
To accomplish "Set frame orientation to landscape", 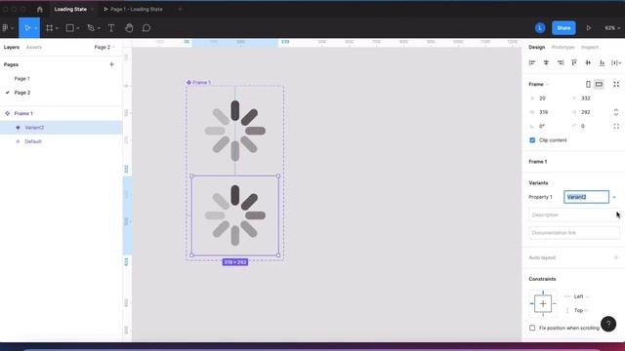I will (x=599, y=84).
